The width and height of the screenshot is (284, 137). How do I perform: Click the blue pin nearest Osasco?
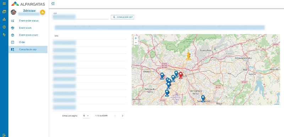pos(162,76)
